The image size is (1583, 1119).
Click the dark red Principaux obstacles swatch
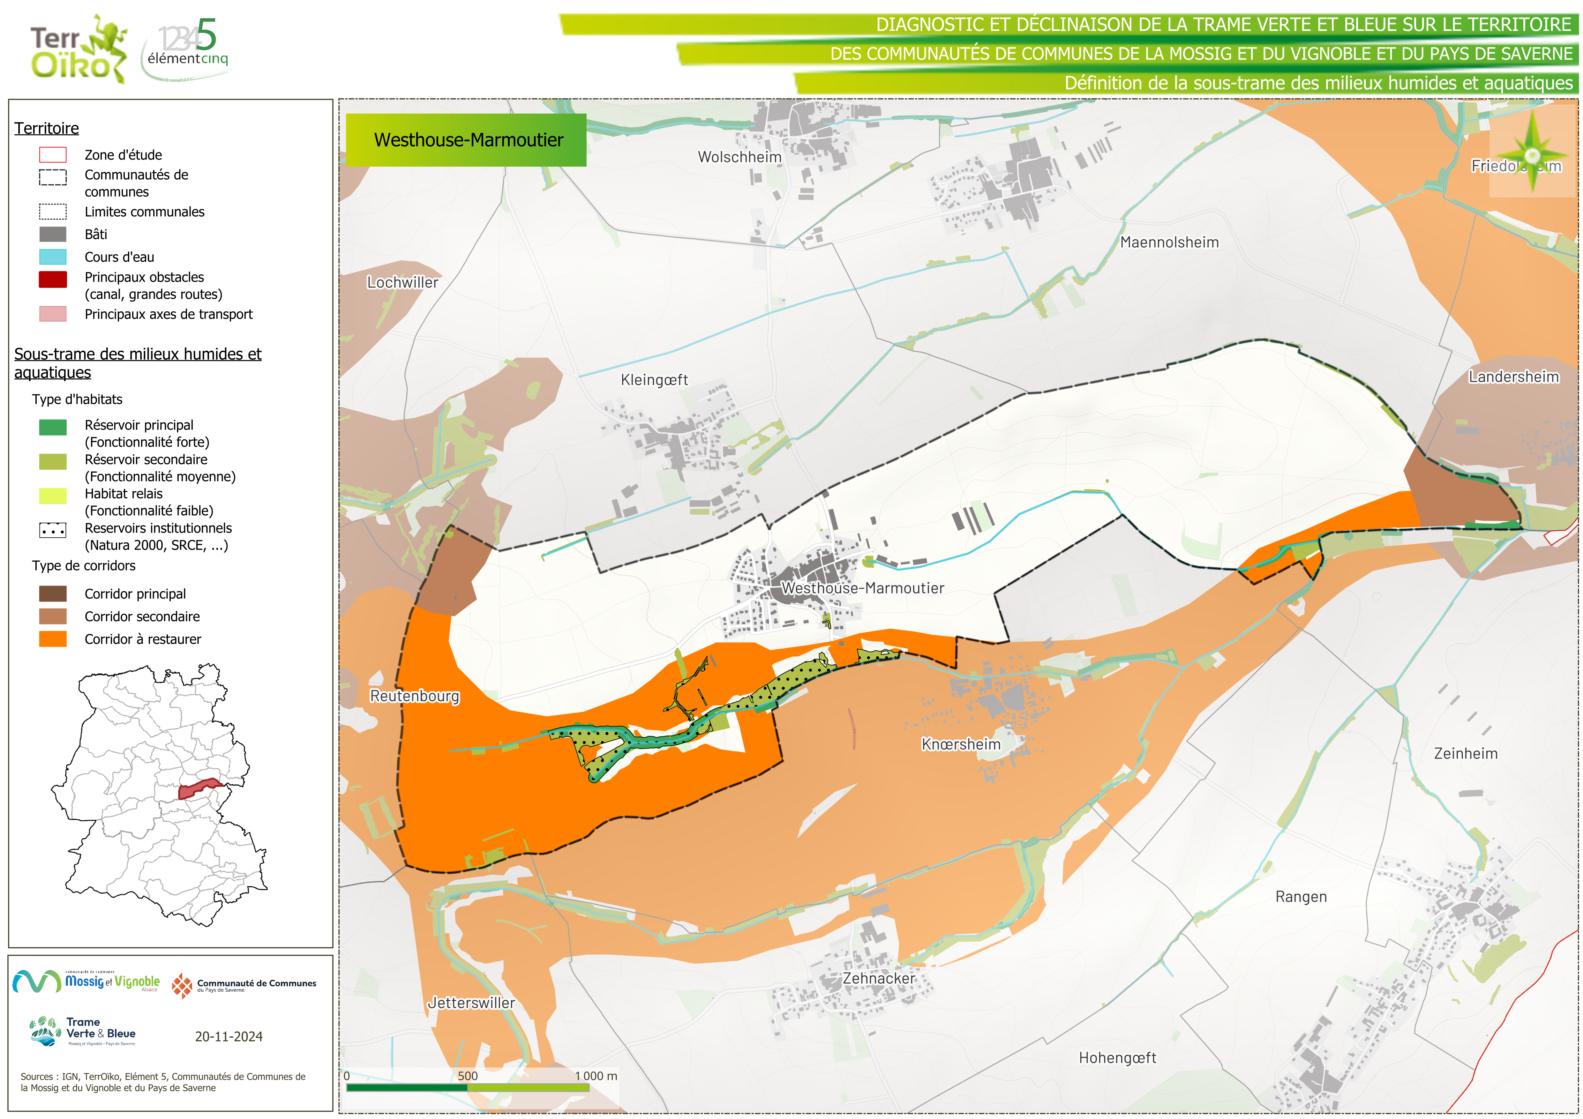click(x=53, y=279)
